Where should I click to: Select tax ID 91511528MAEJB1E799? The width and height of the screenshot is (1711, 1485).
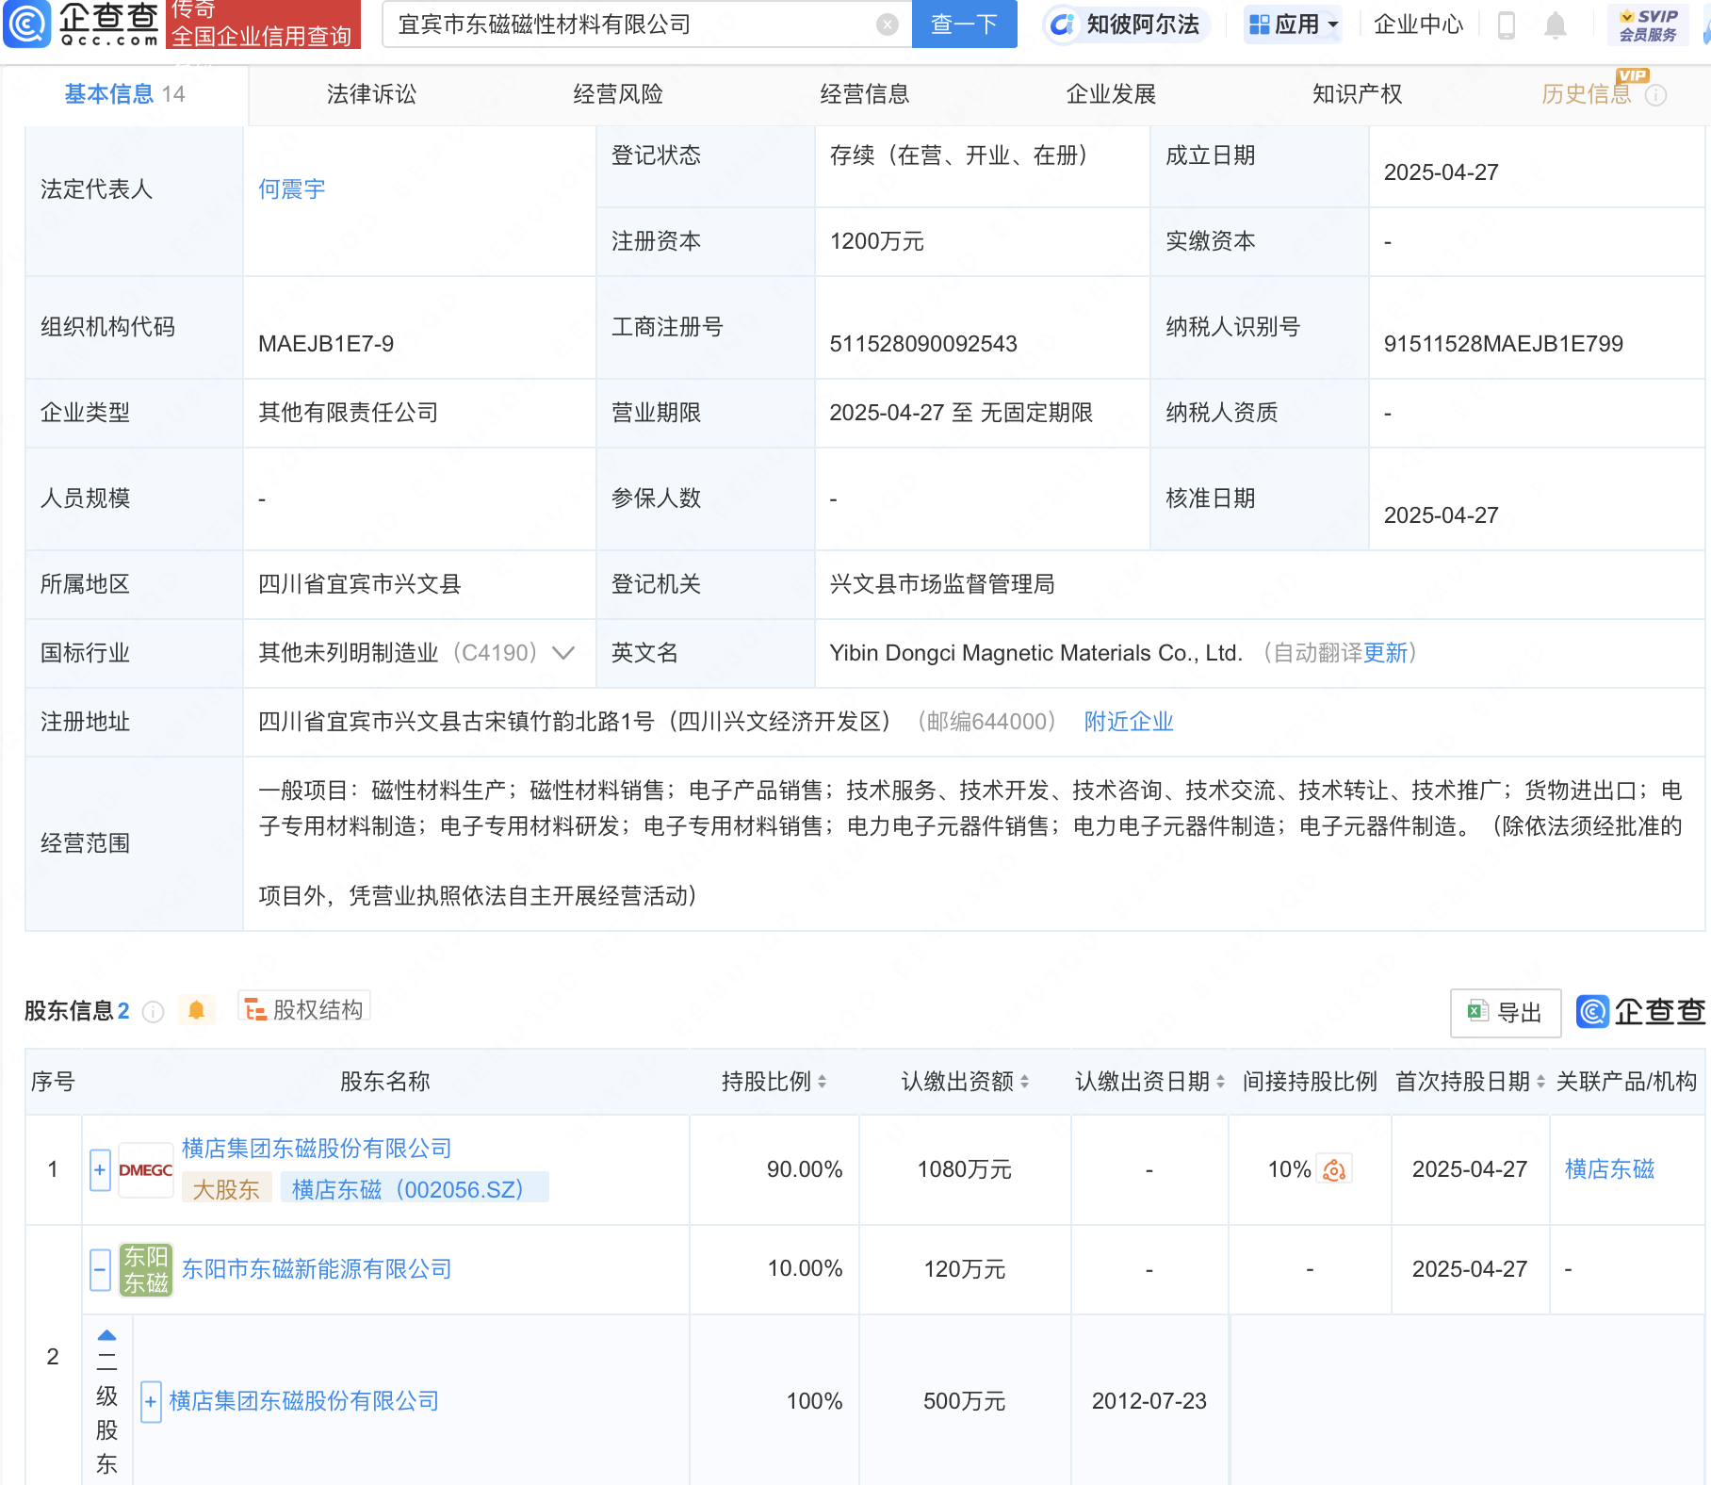1503,344
